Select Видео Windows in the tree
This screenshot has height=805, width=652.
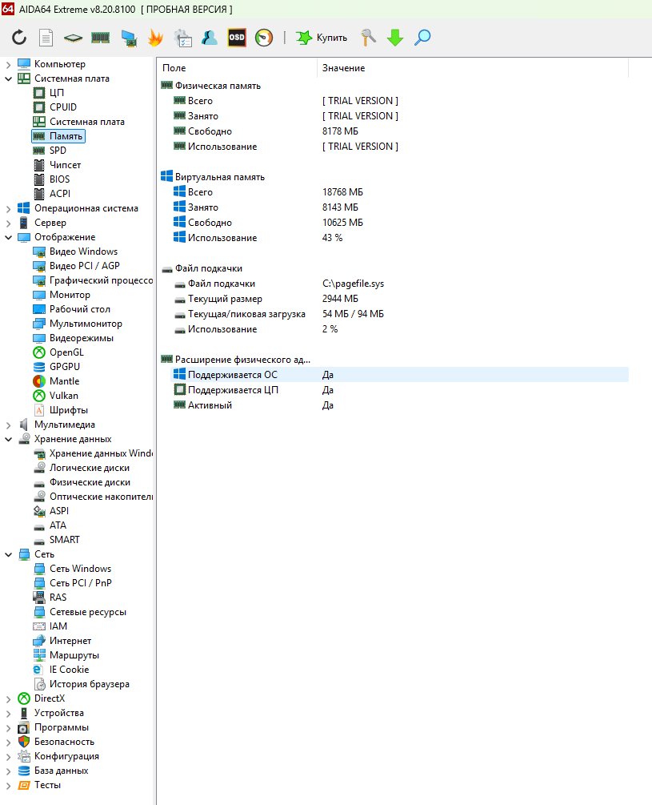coord(83,252)
